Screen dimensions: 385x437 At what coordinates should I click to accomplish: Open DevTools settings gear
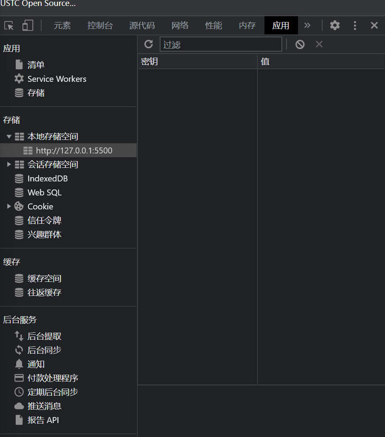coord(335,25)
